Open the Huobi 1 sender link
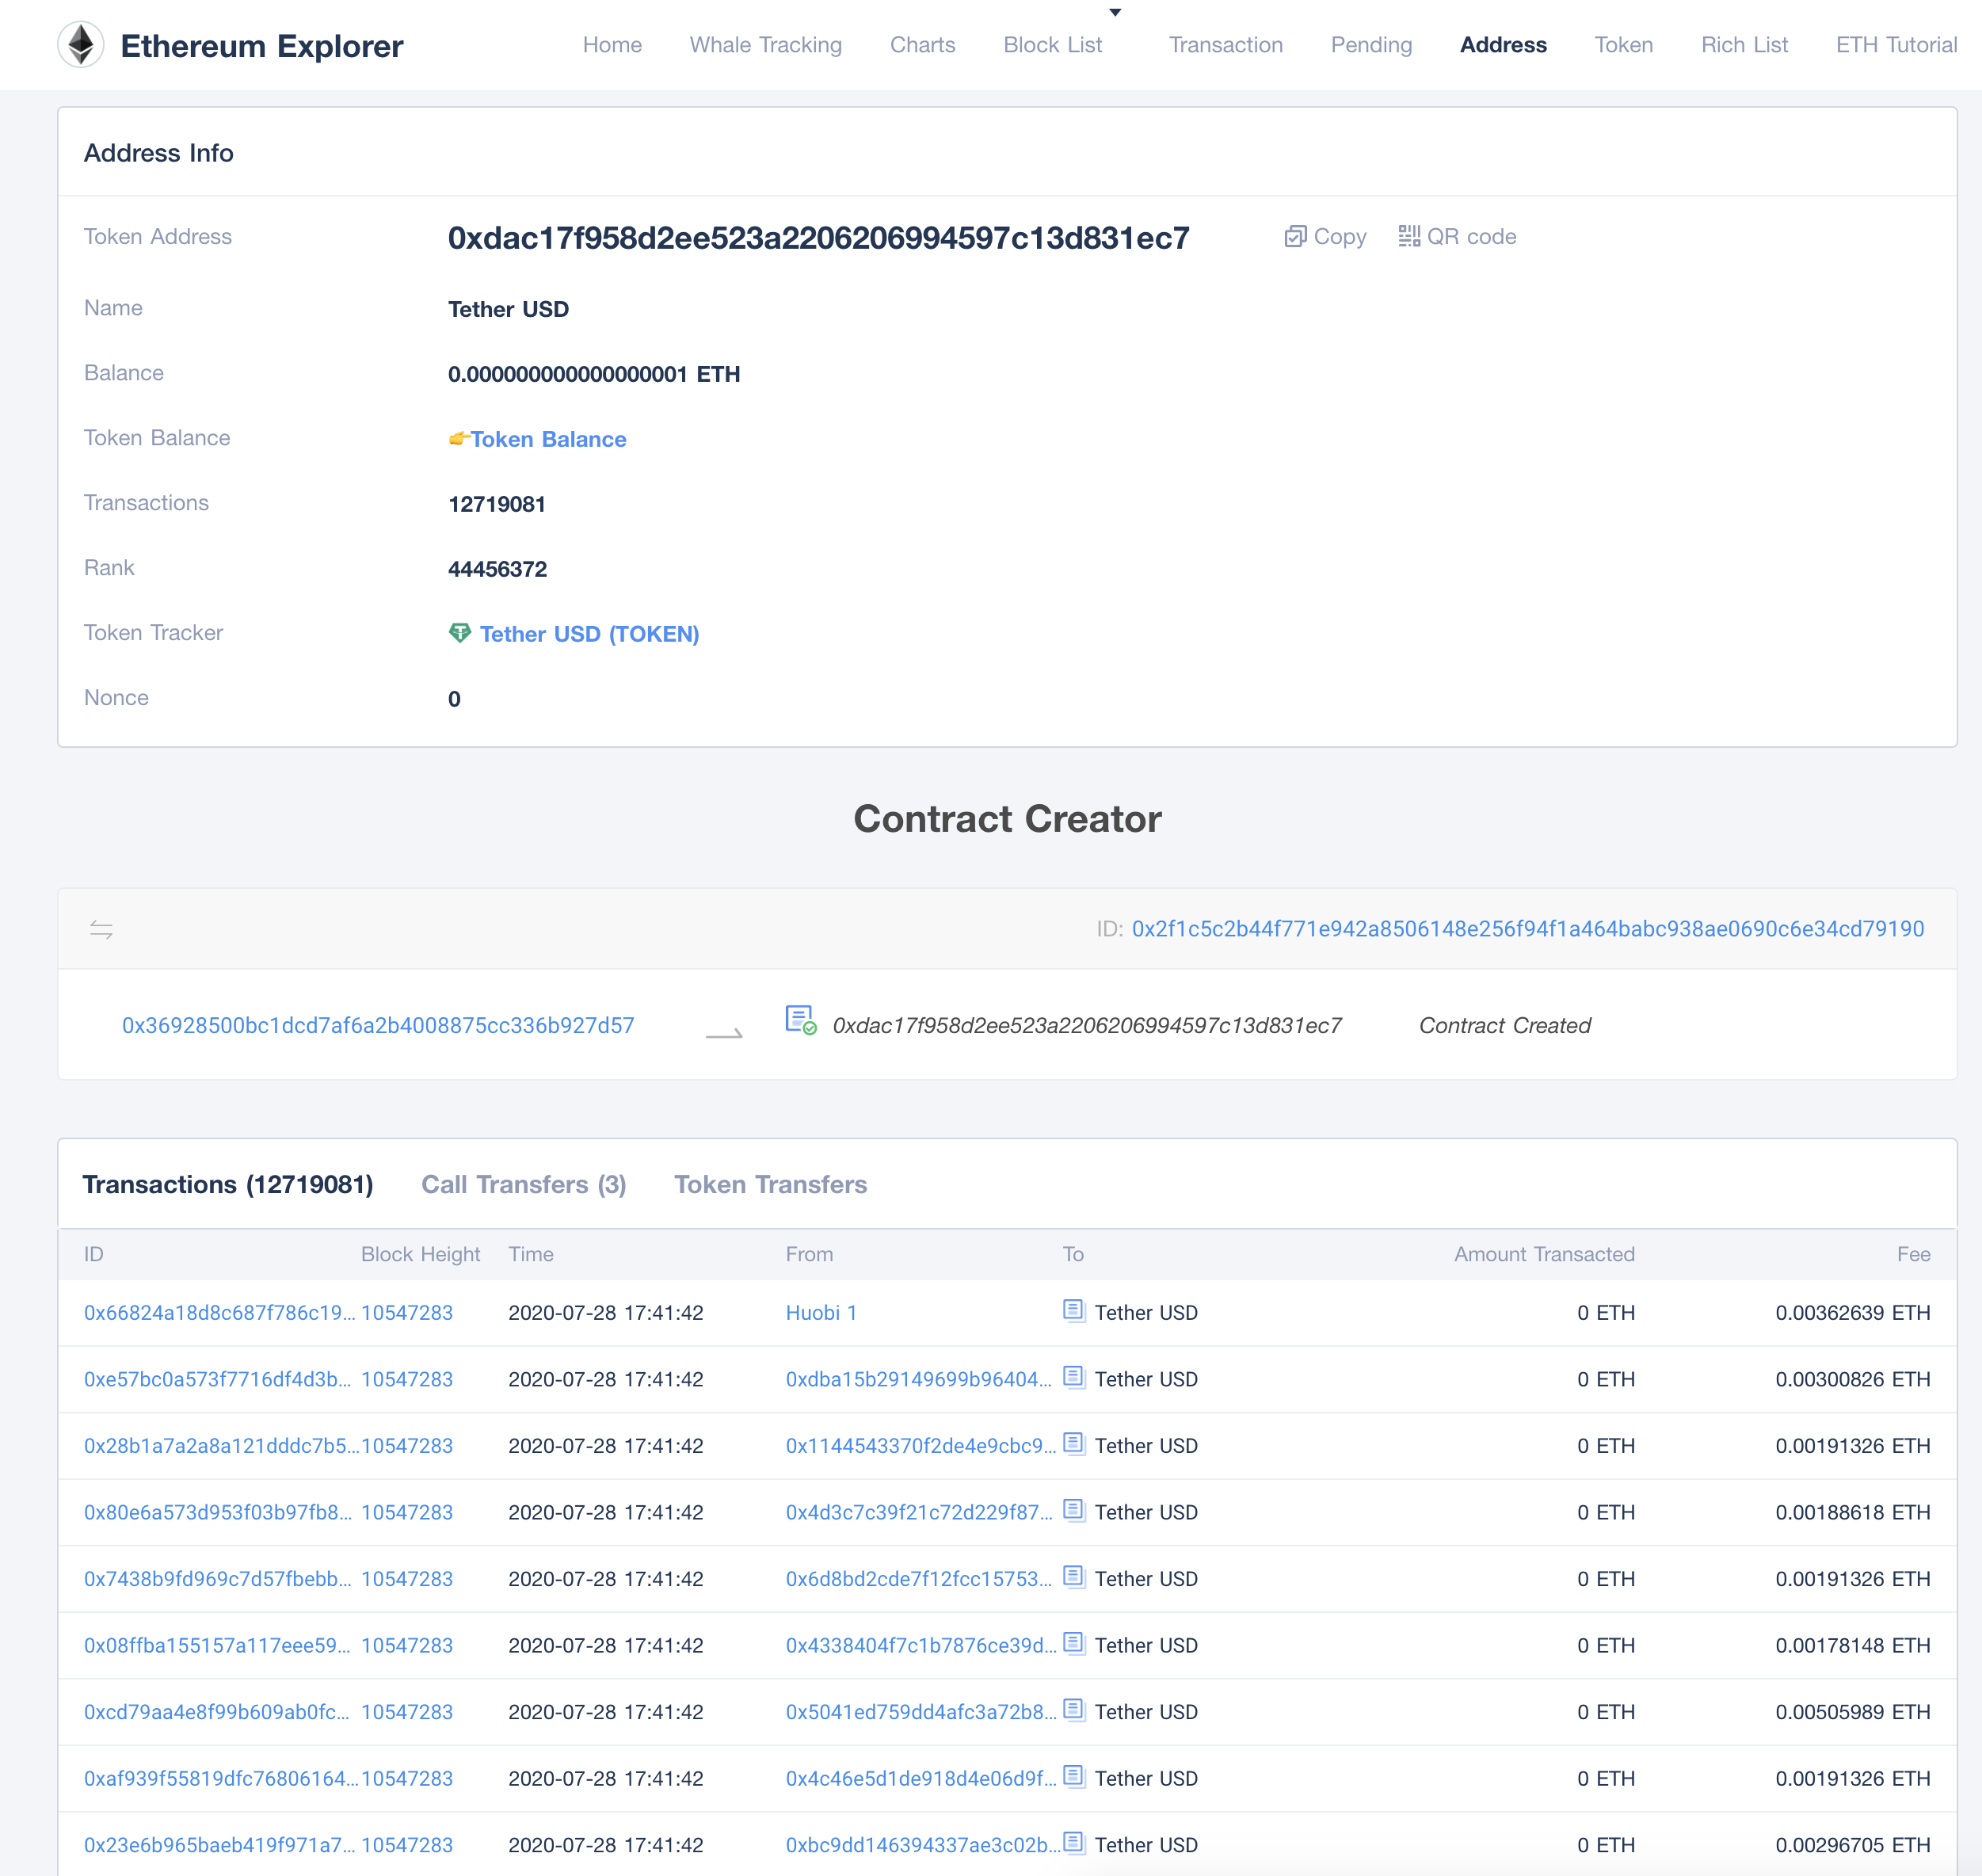Viewport: 1982px width, 1876px height. (821, 1312)
